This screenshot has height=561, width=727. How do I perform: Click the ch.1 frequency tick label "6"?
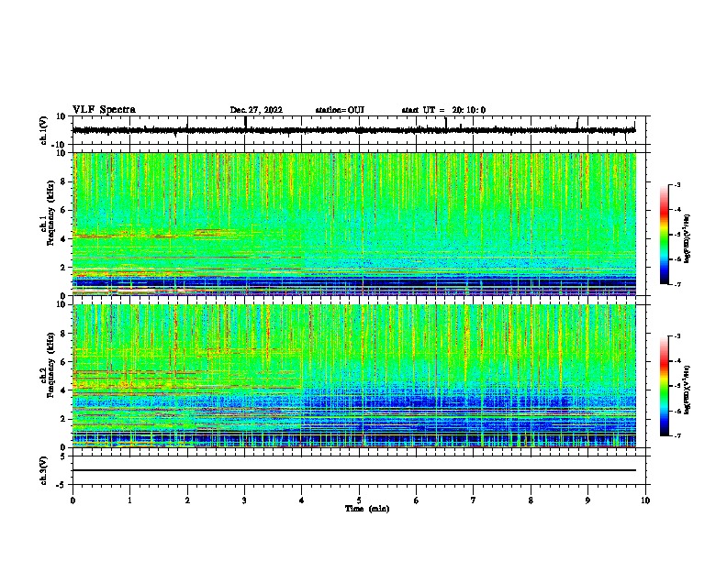coord(63,210)
